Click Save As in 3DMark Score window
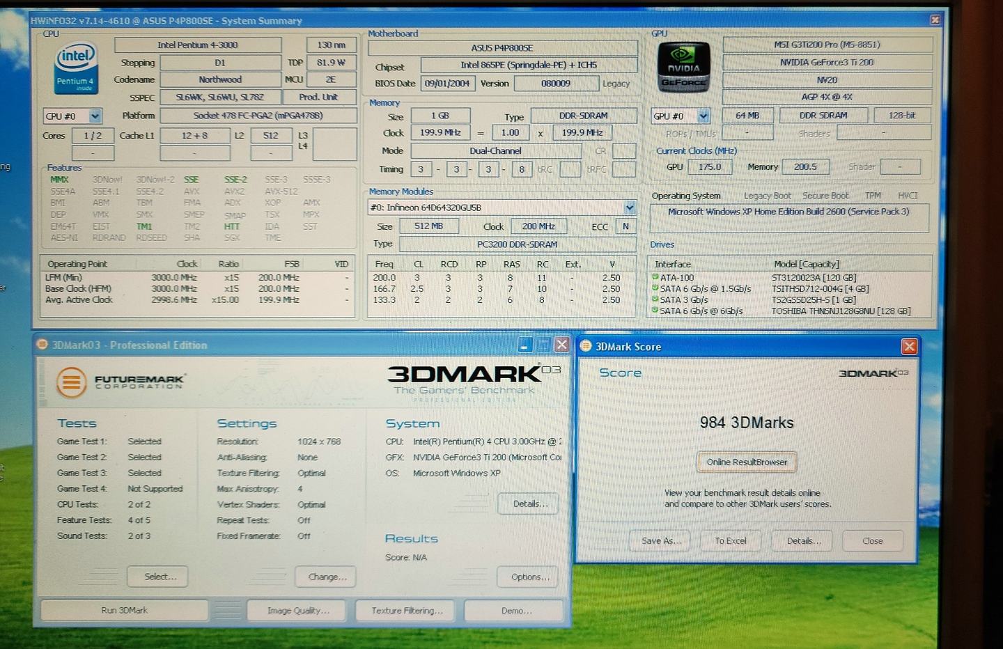Viewport: 1003px width, 649px height. (x=661, y=540)
